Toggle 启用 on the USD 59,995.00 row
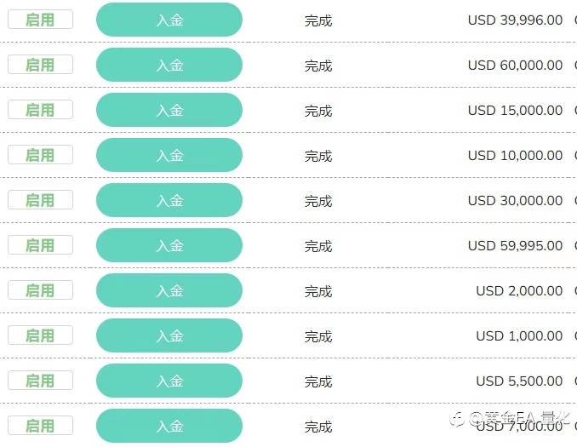 pos(40,245)
